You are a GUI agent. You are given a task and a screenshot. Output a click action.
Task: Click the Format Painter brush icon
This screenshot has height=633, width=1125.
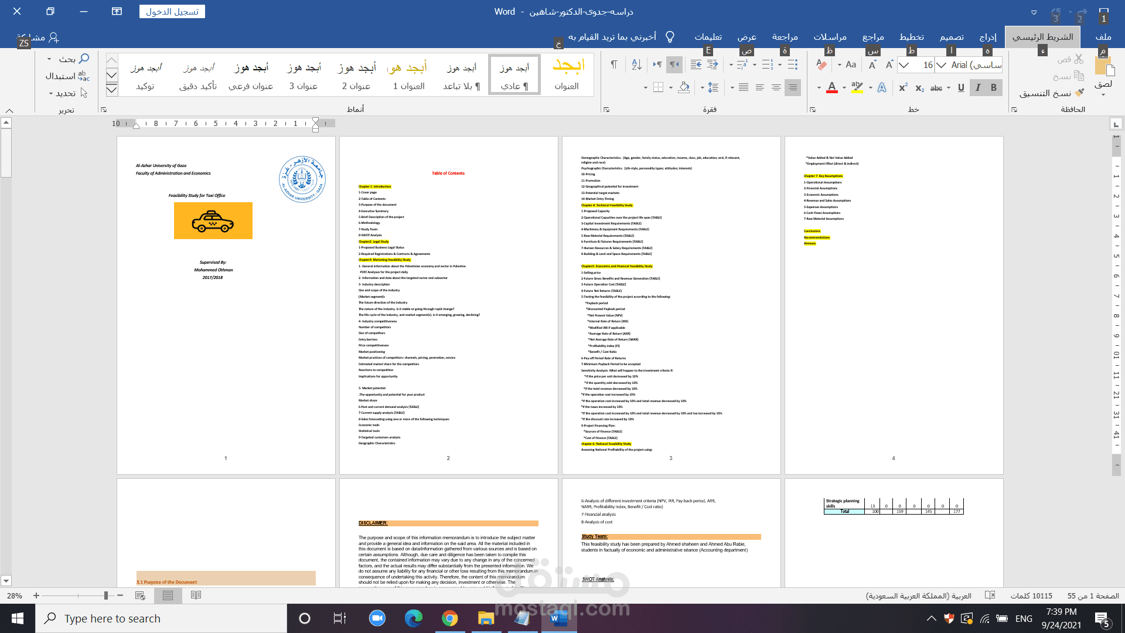point(1080,93)
